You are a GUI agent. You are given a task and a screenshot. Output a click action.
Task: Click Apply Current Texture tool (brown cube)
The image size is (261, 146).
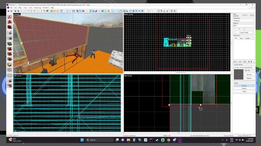(x=9, y=49)
